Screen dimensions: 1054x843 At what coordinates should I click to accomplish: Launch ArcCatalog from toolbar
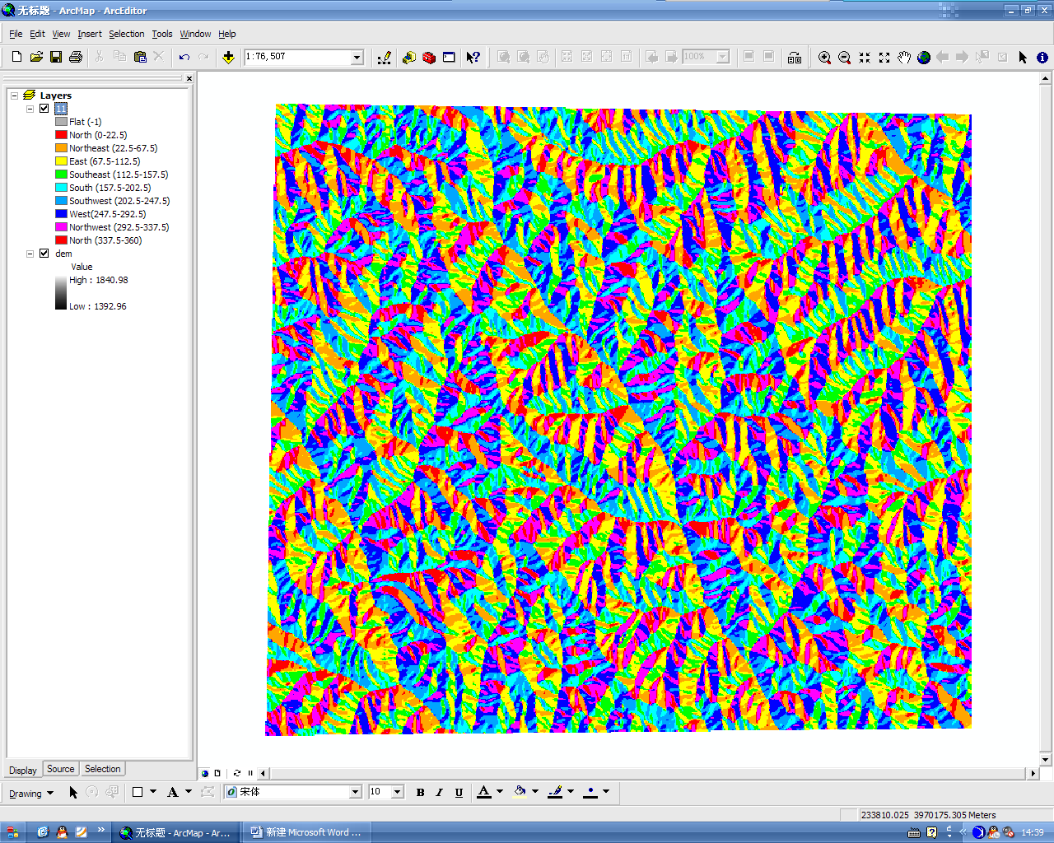point(409,57)
